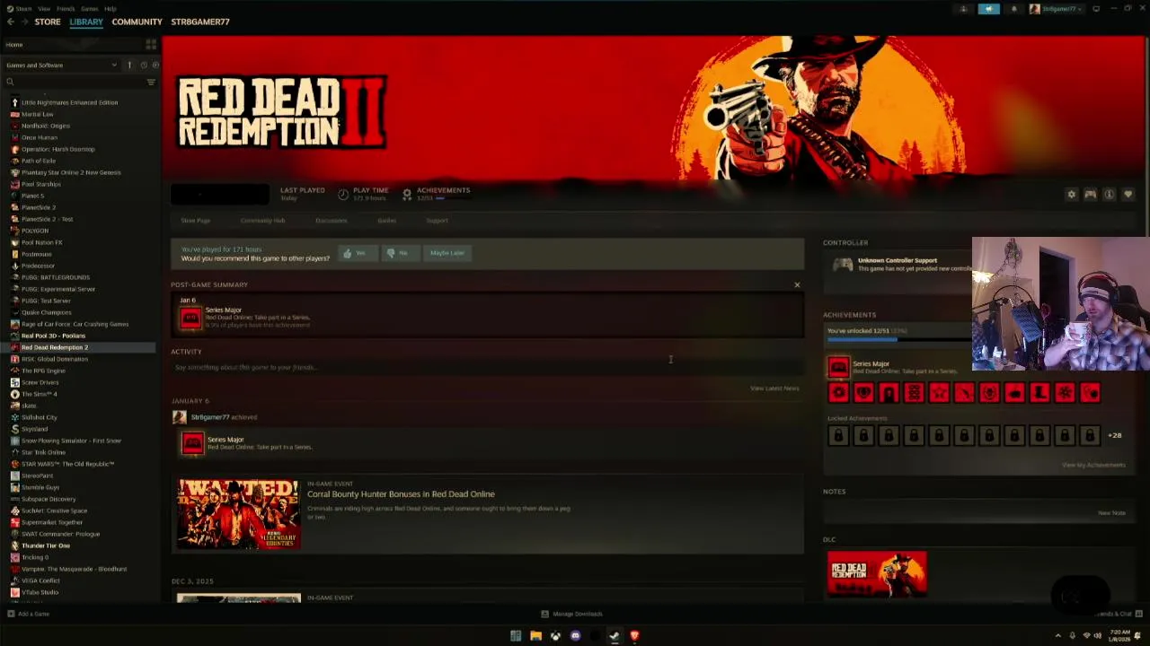
Task: Show game info icon under banner
Action: 1109,195
